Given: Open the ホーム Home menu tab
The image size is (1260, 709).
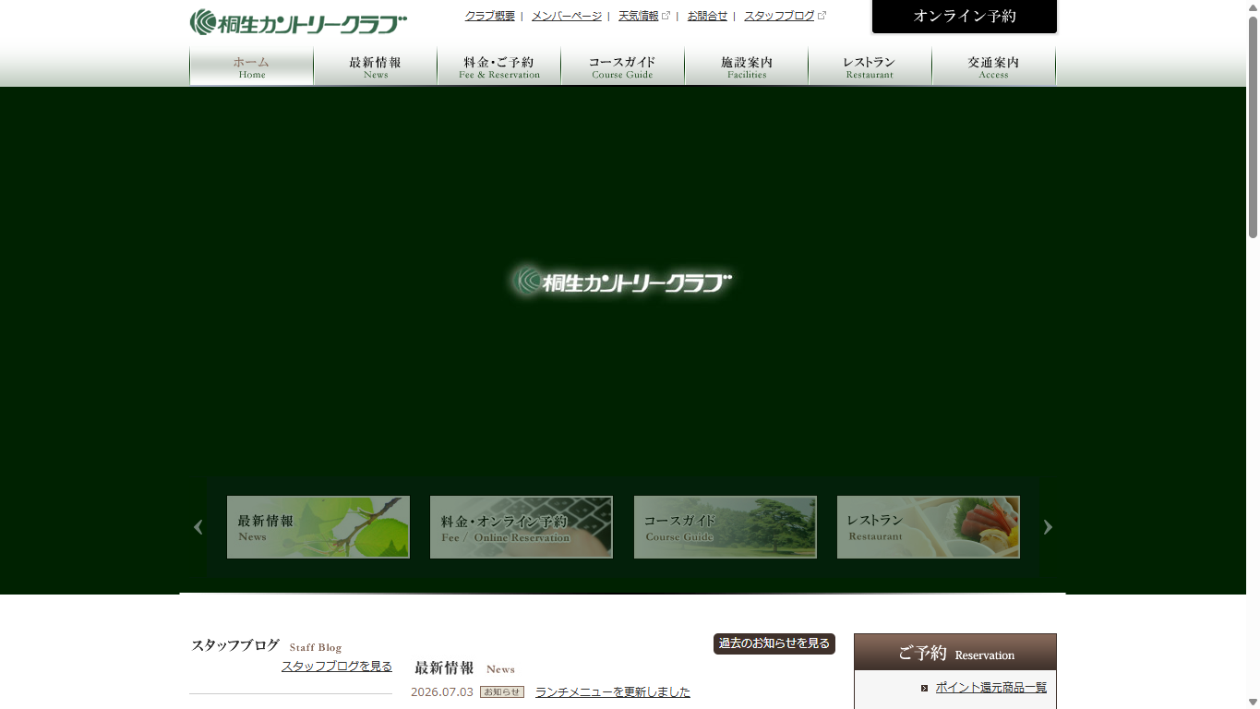Looking at the screenshot, I should pyautogui.click(x=251, y=66).
